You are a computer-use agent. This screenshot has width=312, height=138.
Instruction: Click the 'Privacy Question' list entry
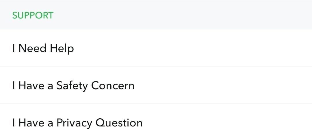tap(77, 123)
